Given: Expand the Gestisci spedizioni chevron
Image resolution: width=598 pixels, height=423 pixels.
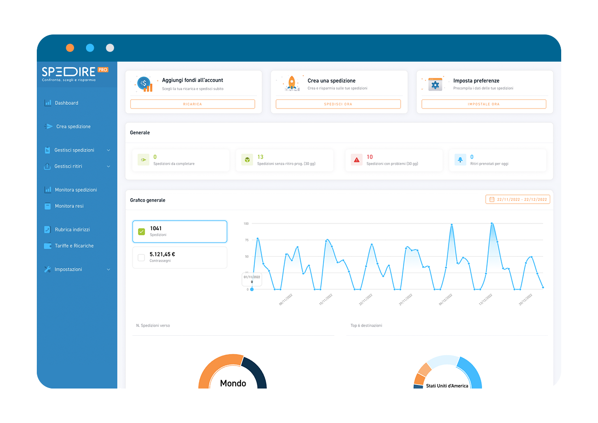Looking at the screenshot, I should point(109,150).
